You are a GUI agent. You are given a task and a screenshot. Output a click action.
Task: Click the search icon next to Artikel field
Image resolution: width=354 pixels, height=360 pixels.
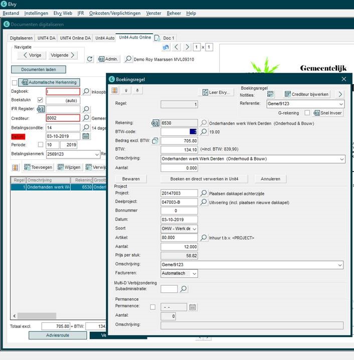click(204, 238)
